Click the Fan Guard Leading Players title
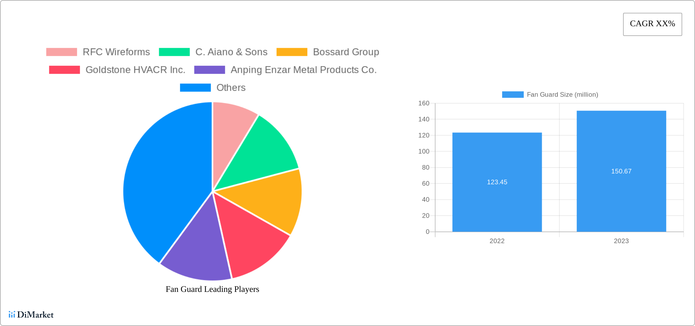The width and height of the screenshot is (695, 326). pyautogui.click(x=212, y=289)
